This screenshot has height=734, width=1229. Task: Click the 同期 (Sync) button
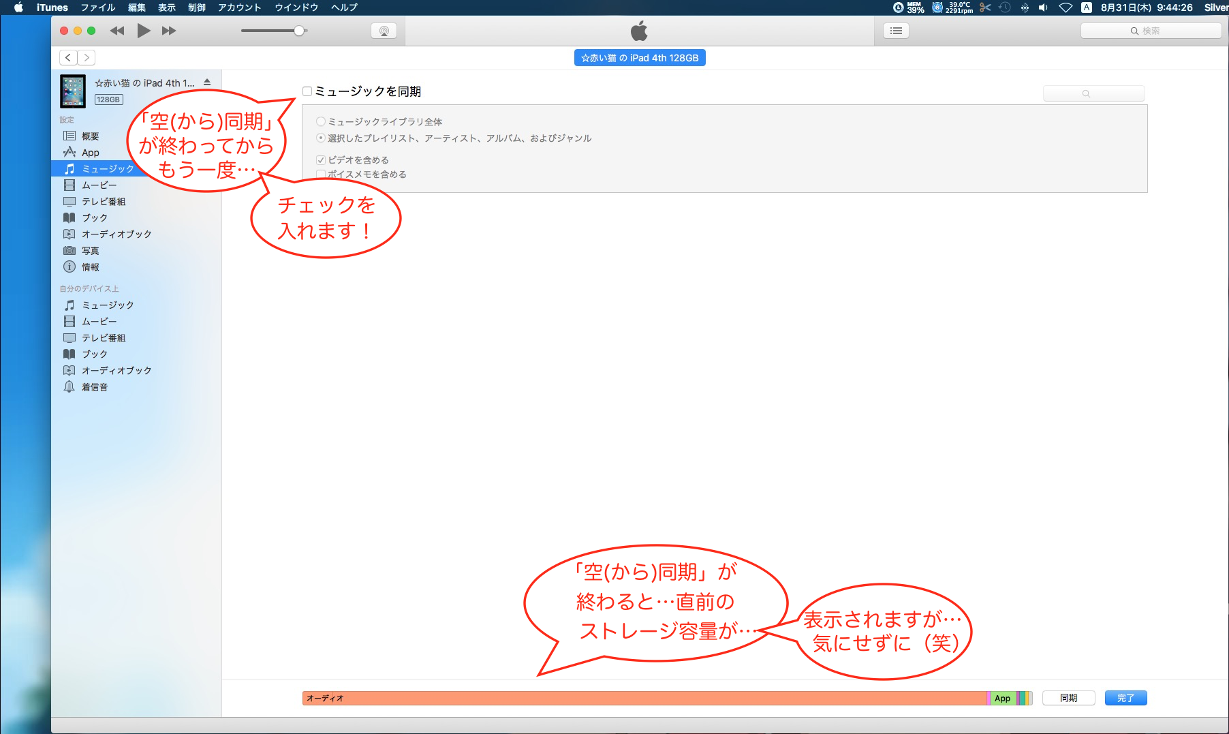click(1068, 698)
